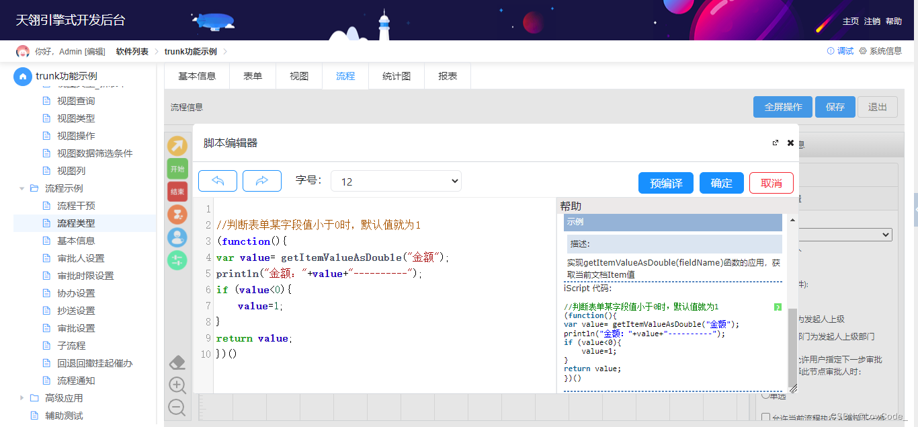Click the 注销 logout link

tap(872, 22)
